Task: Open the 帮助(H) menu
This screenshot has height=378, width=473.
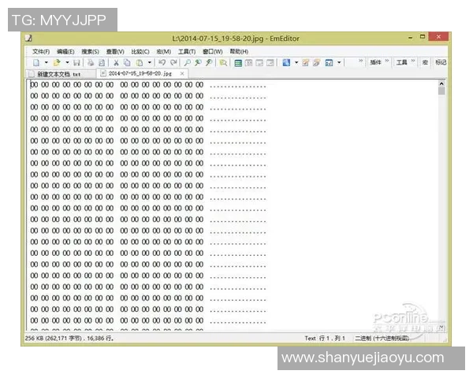Action: tap(238, 51)
